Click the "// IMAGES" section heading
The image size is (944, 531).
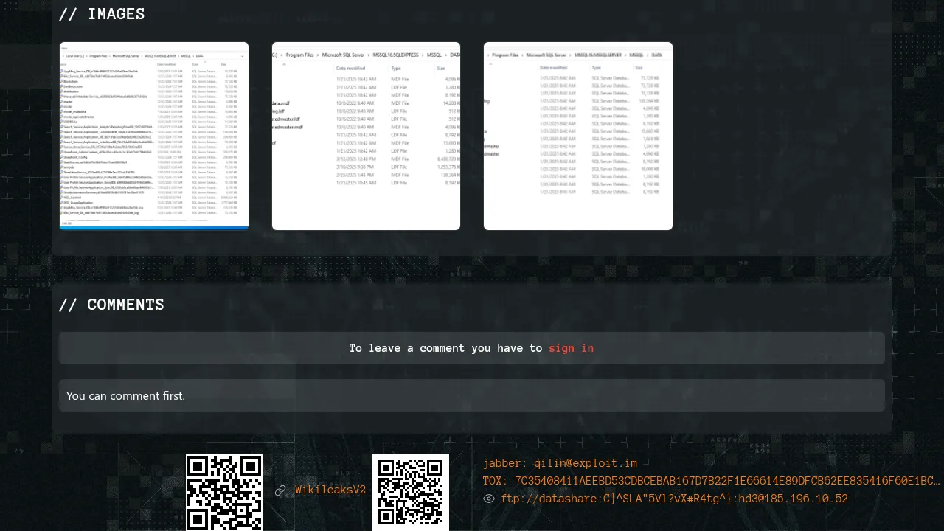(102, 14)
